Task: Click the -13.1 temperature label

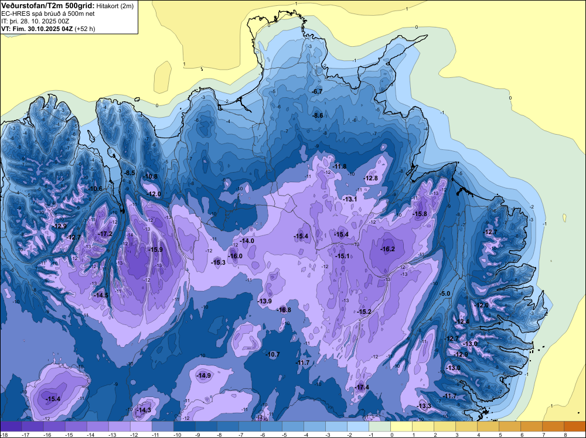Action: [x=350, y=200]
